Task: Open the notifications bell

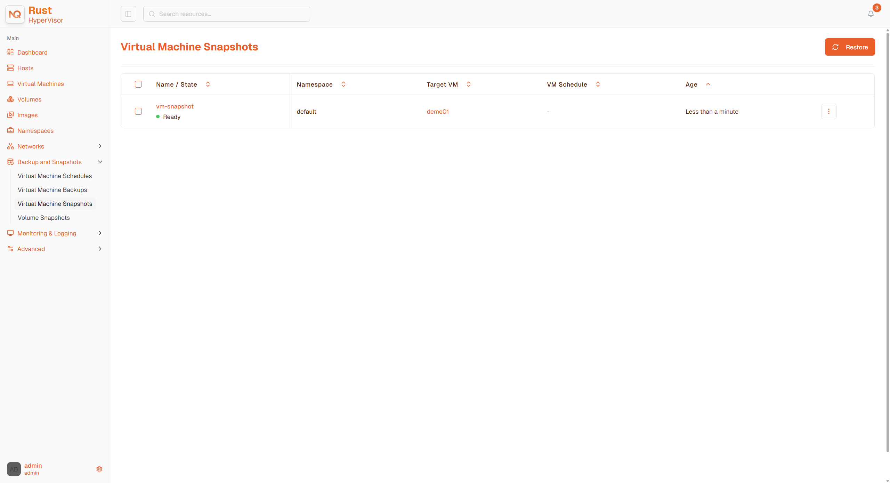Action: click(x=871, y=14)
